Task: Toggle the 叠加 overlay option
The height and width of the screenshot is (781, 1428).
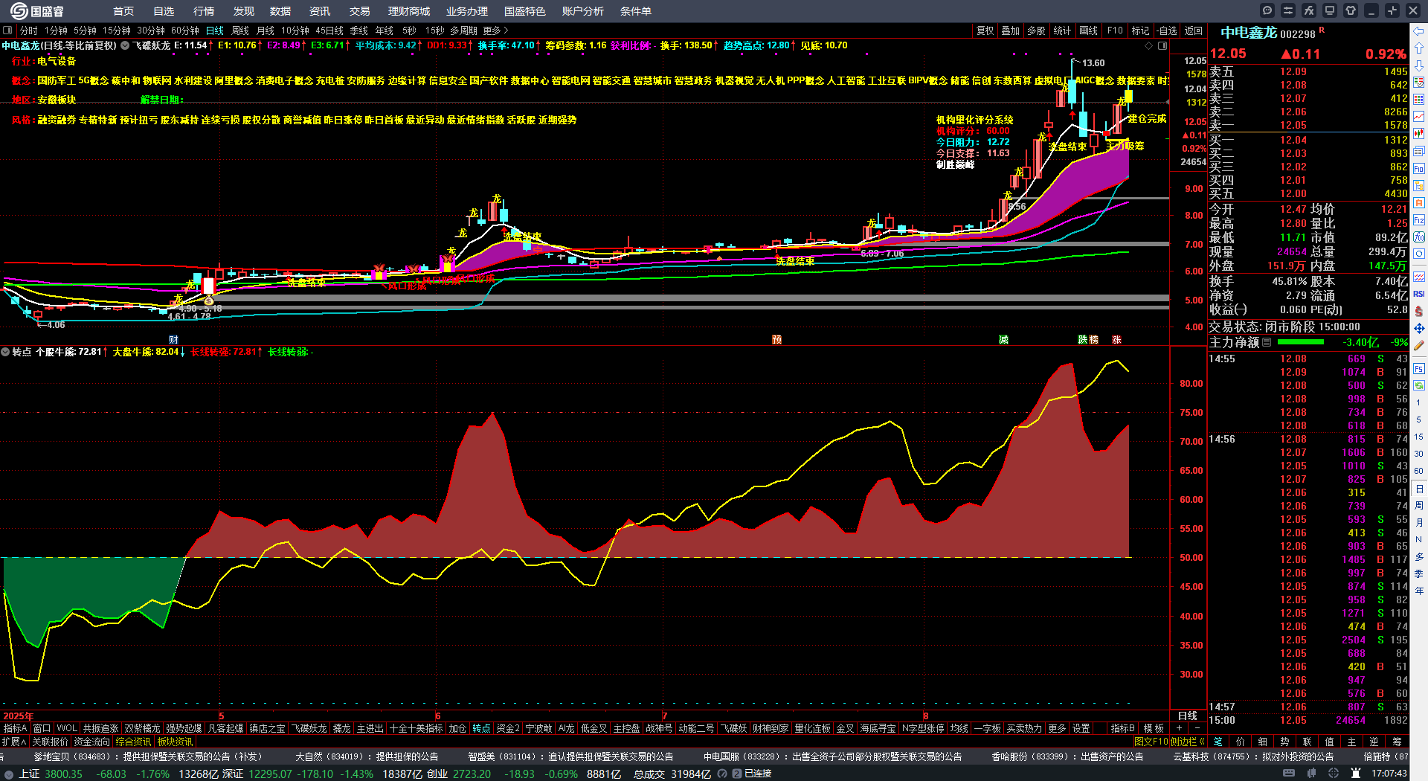Action: [1011, 30]
